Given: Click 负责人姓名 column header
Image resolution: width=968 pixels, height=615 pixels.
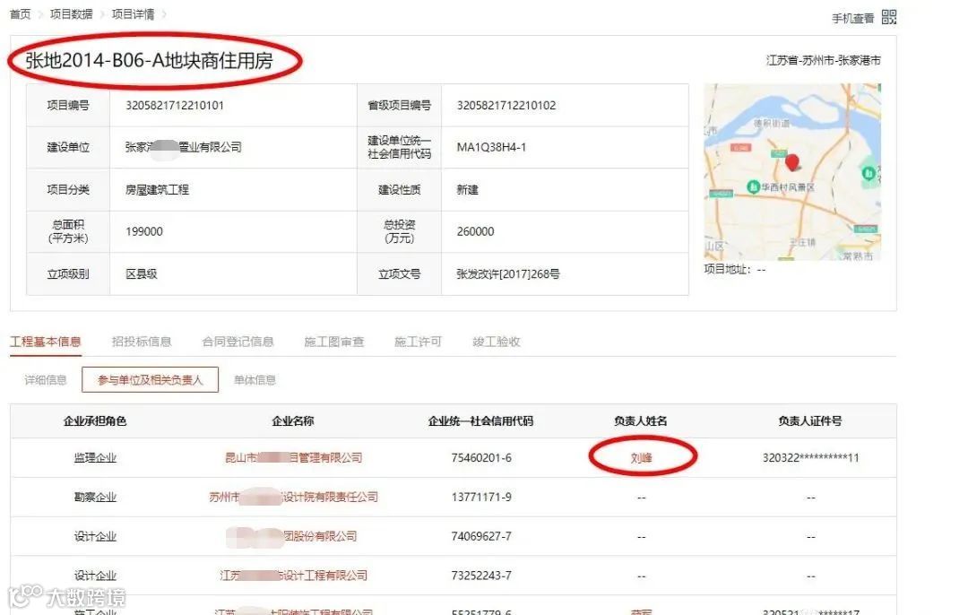Looking at the screenshot, I should click(641, 421).
